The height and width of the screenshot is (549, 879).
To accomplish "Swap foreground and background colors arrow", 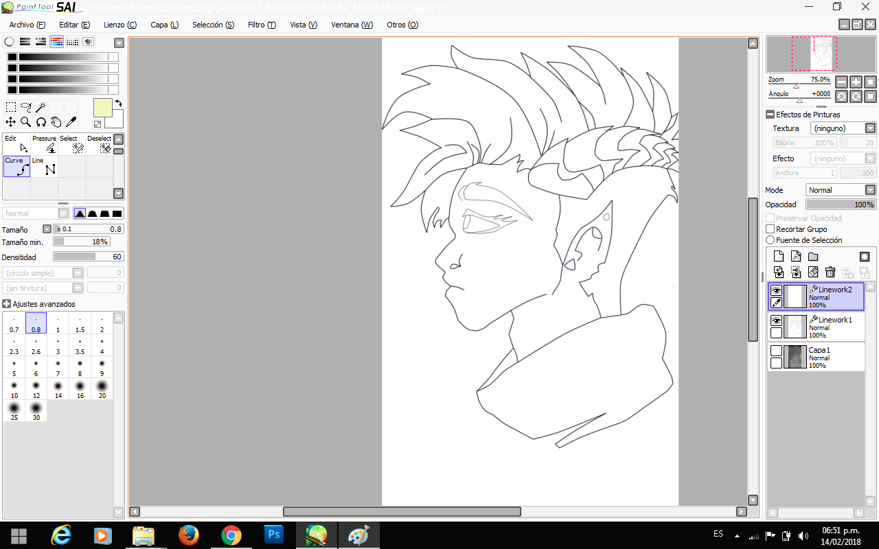I will pos(118,104).
